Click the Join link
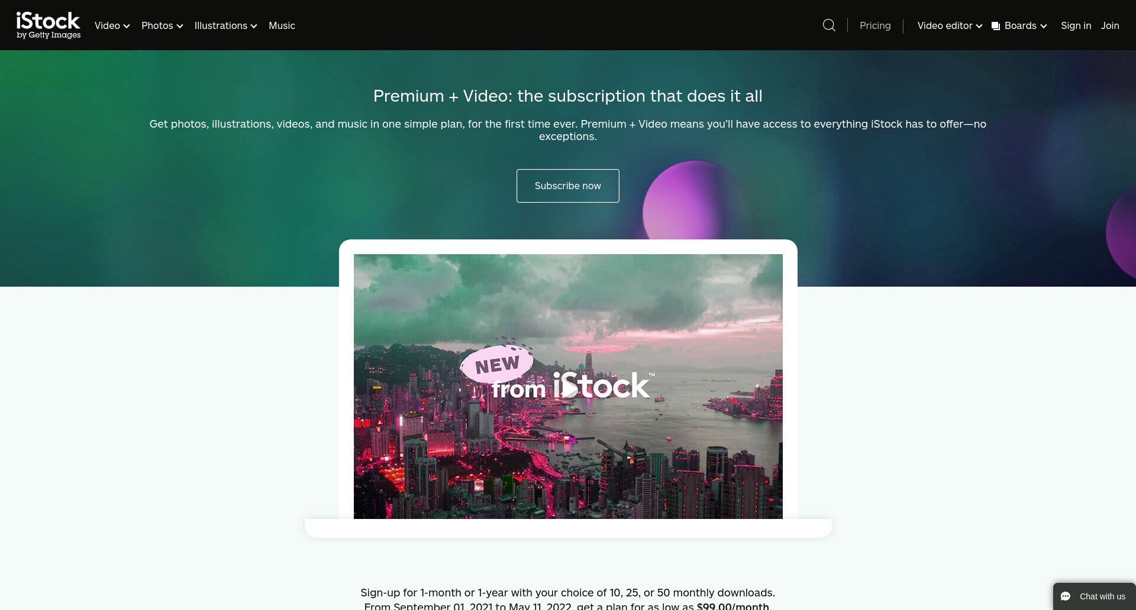Screen dimensions: 1136x610 pos(1110,25)
